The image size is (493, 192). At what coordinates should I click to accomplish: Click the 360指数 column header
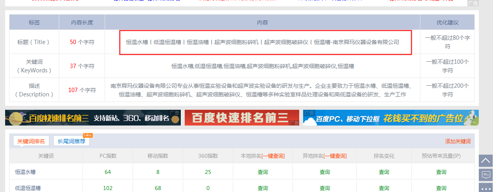[208, 156]
